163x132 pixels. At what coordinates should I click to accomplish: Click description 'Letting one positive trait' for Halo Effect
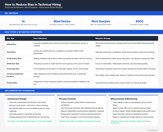pos(58,52)
